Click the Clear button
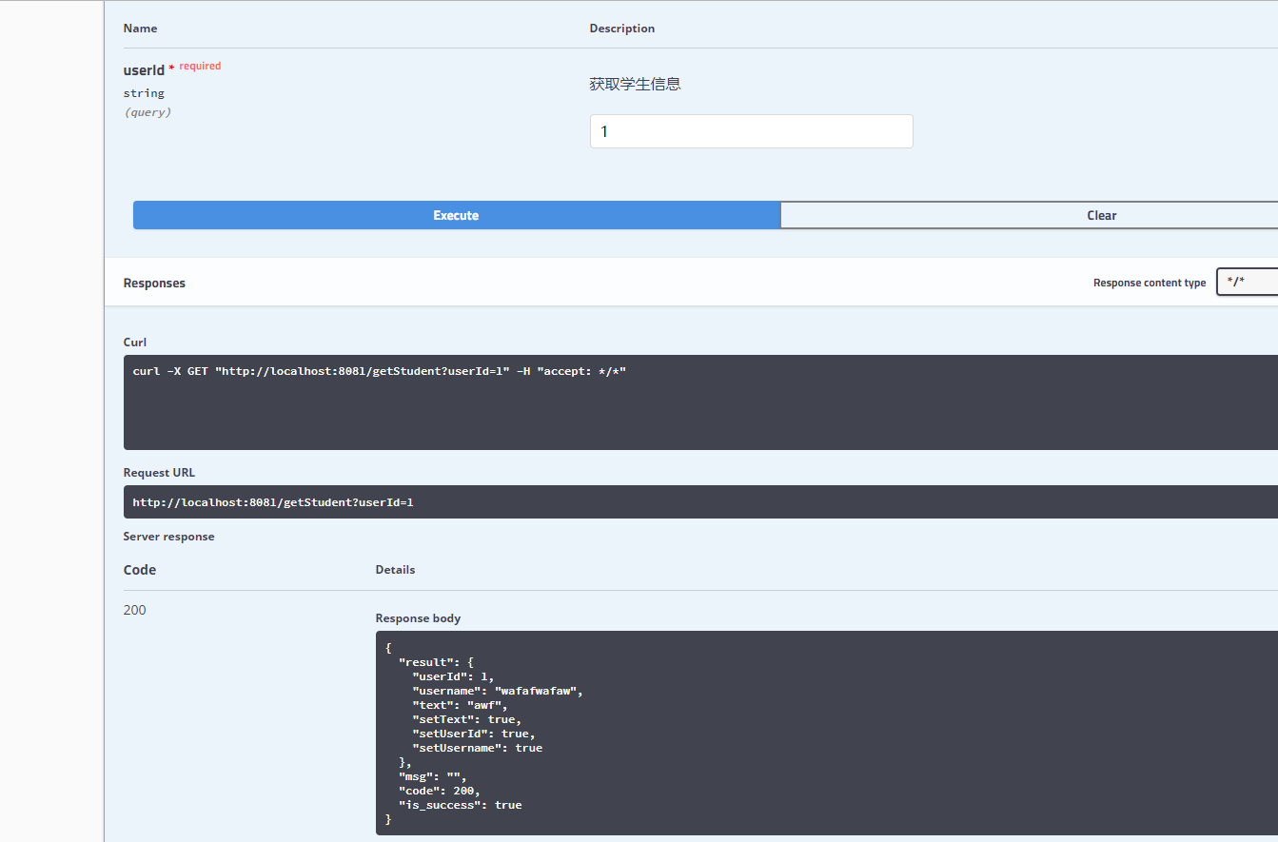1278x842 pixels. (1029, 215)
